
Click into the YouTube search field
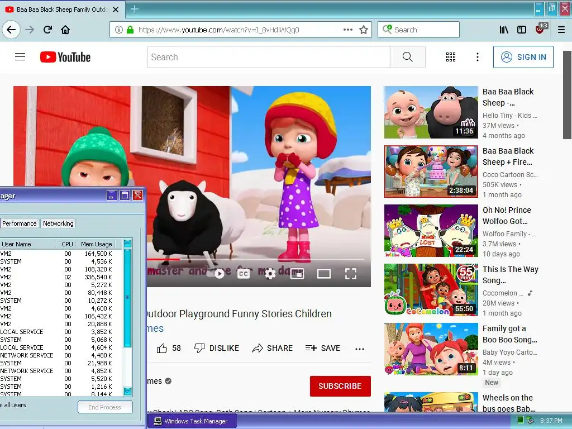point(269,57)
